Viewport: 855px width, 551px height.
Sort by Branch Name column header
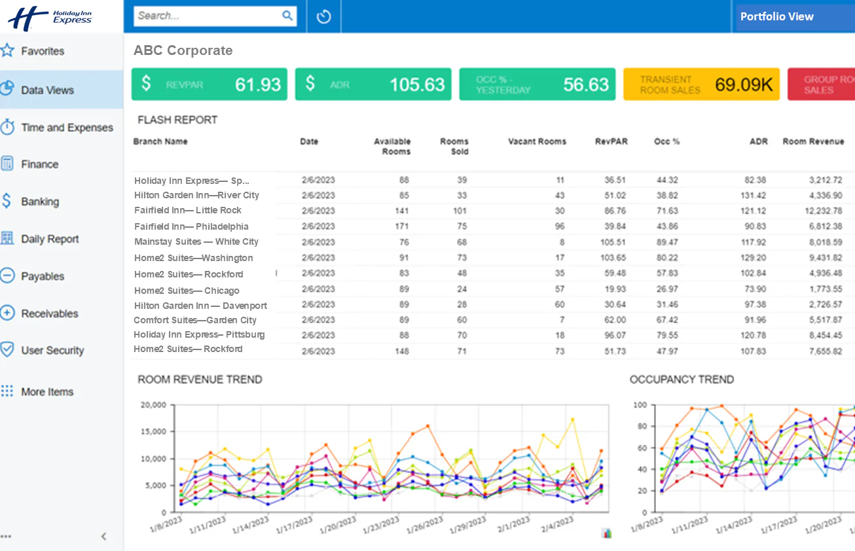tap(160, 141)
